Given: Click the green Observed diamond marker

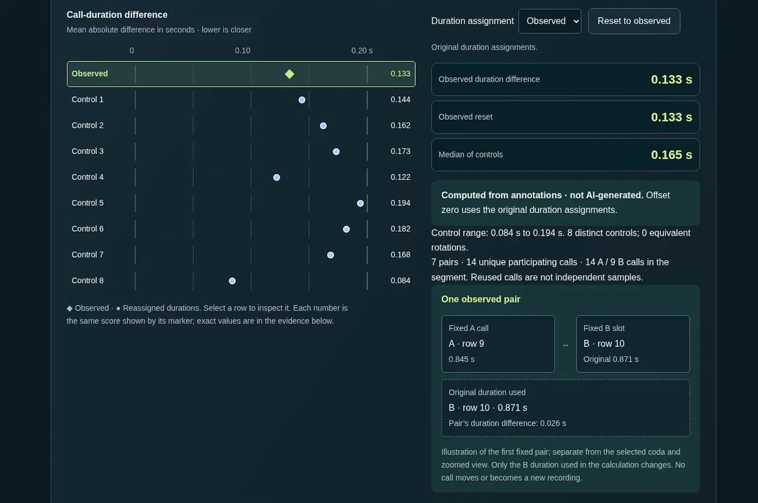Looking at the screenshot, I should pyautogui.click(x=289, y=74).
